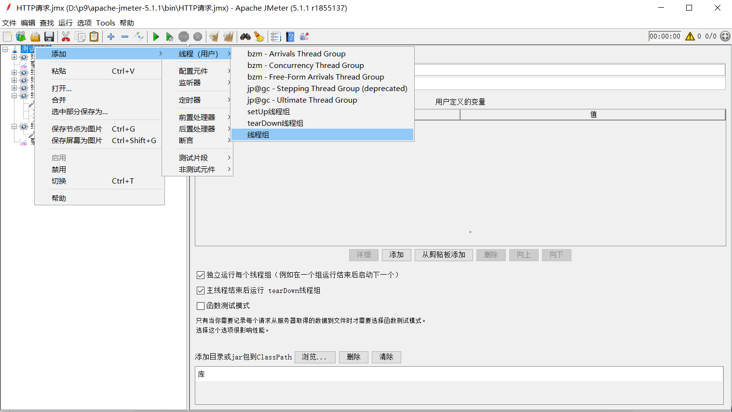The width and height of the screenshot is (732, 412).
Task: Enable 函数测试模式 checkbox
Action: (201, 306)
